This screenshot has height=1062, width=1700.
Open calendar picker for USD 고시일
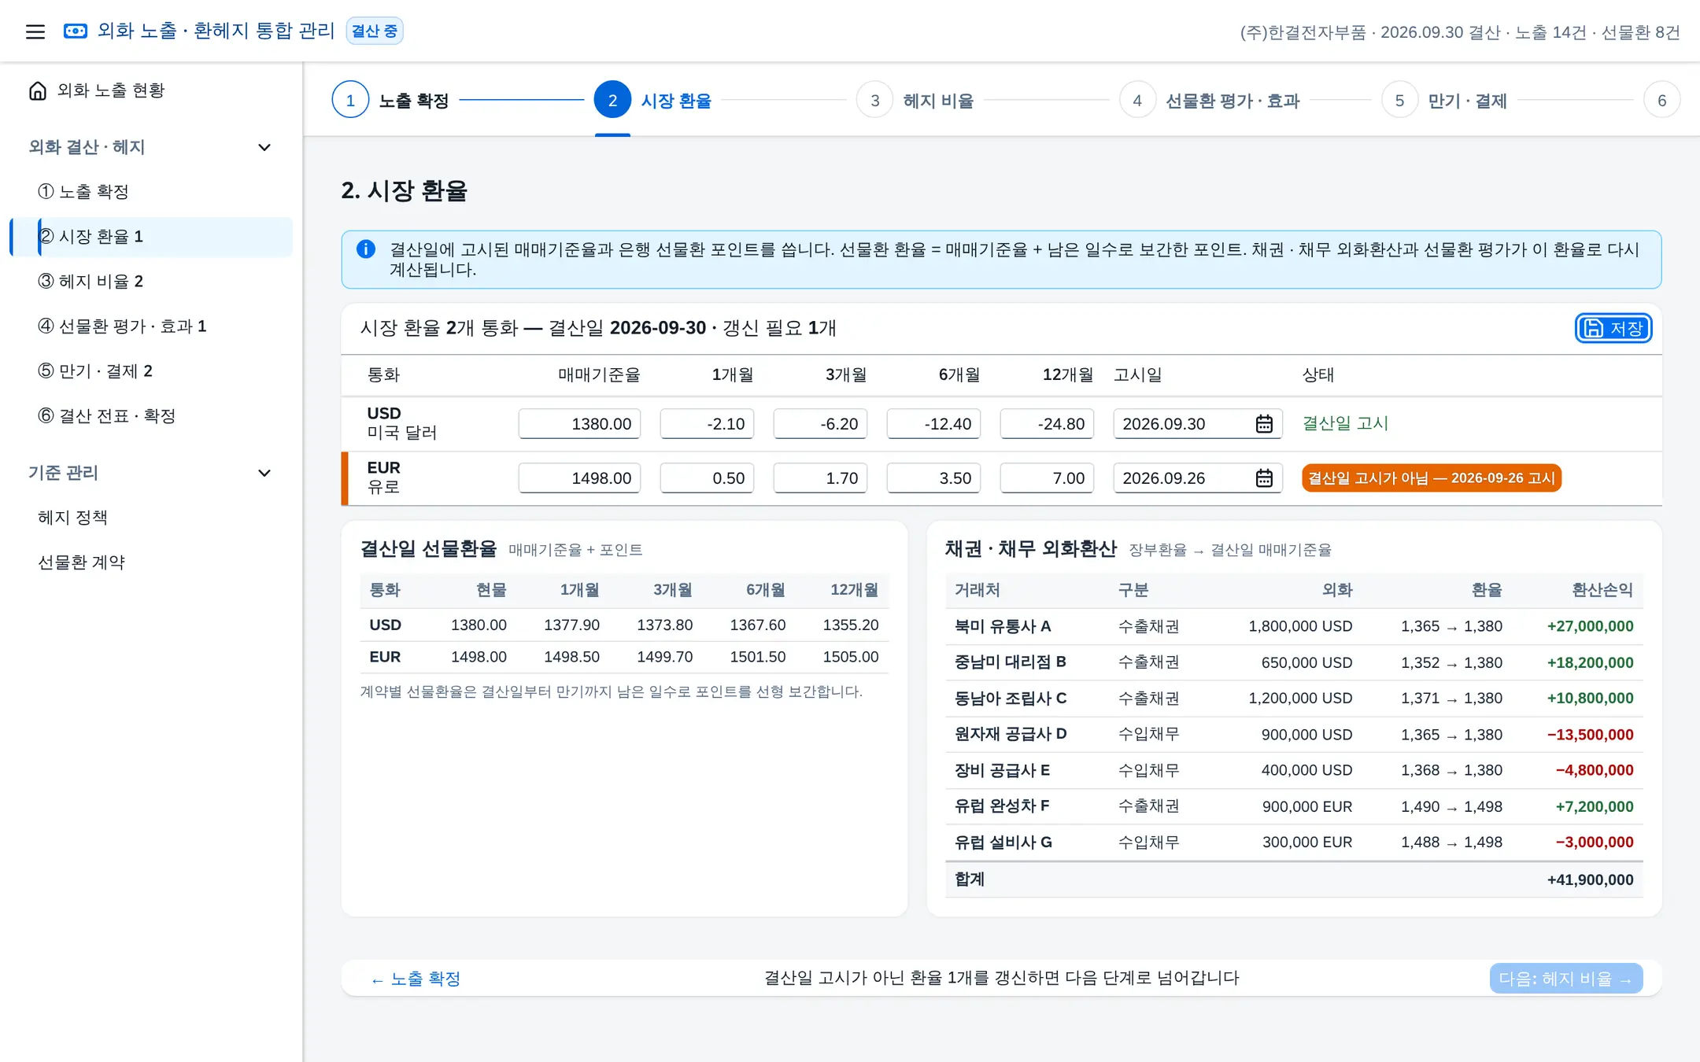tap(1264, 424)
